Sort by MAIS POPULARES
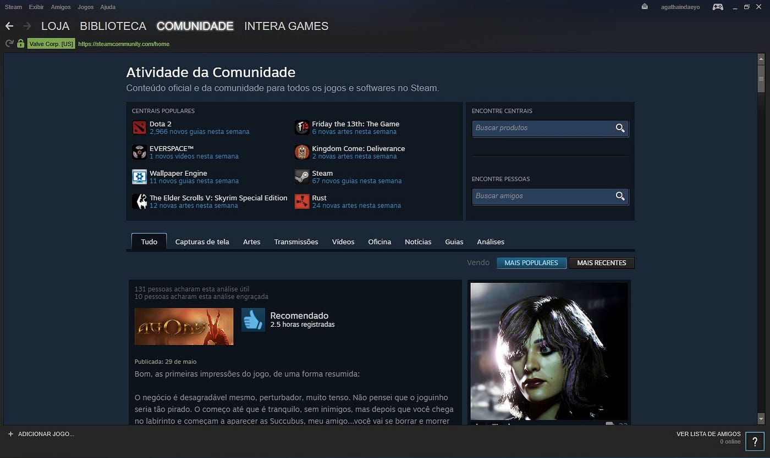The height and width of the screenshot is (458, 770). (531, 263)
